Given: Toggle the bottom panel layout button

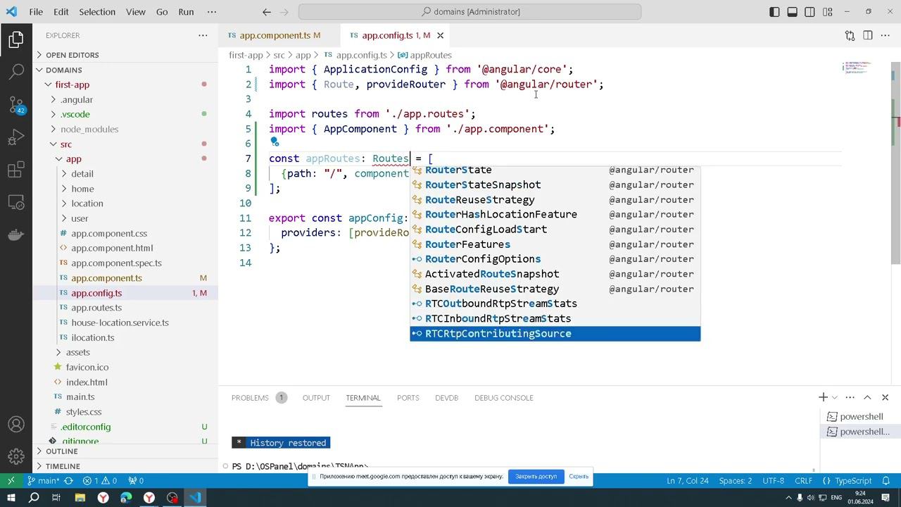Looking at the screenshot, I should [x=792, y=12].
